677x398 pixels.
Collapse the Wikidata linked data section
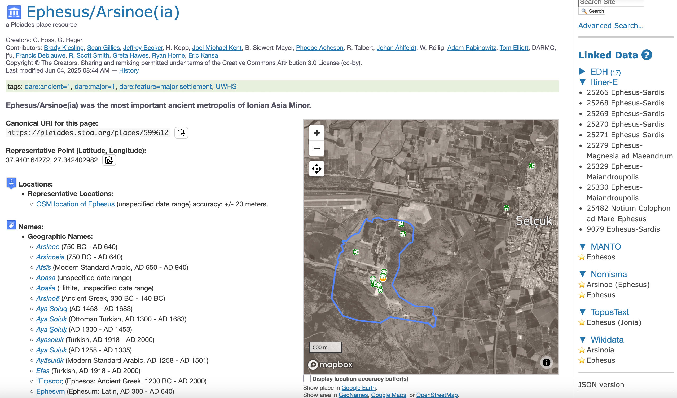tap(582, 340)
